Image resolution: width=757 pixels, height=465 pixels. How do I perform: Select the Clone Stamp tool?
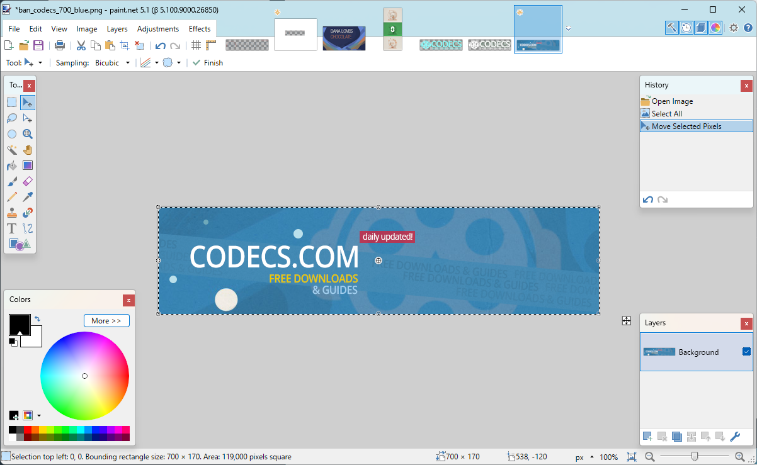point(12,213)
